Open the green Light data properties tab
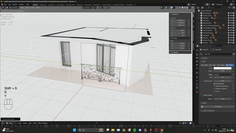Screen dimensions: 236x133 [197, 88]
